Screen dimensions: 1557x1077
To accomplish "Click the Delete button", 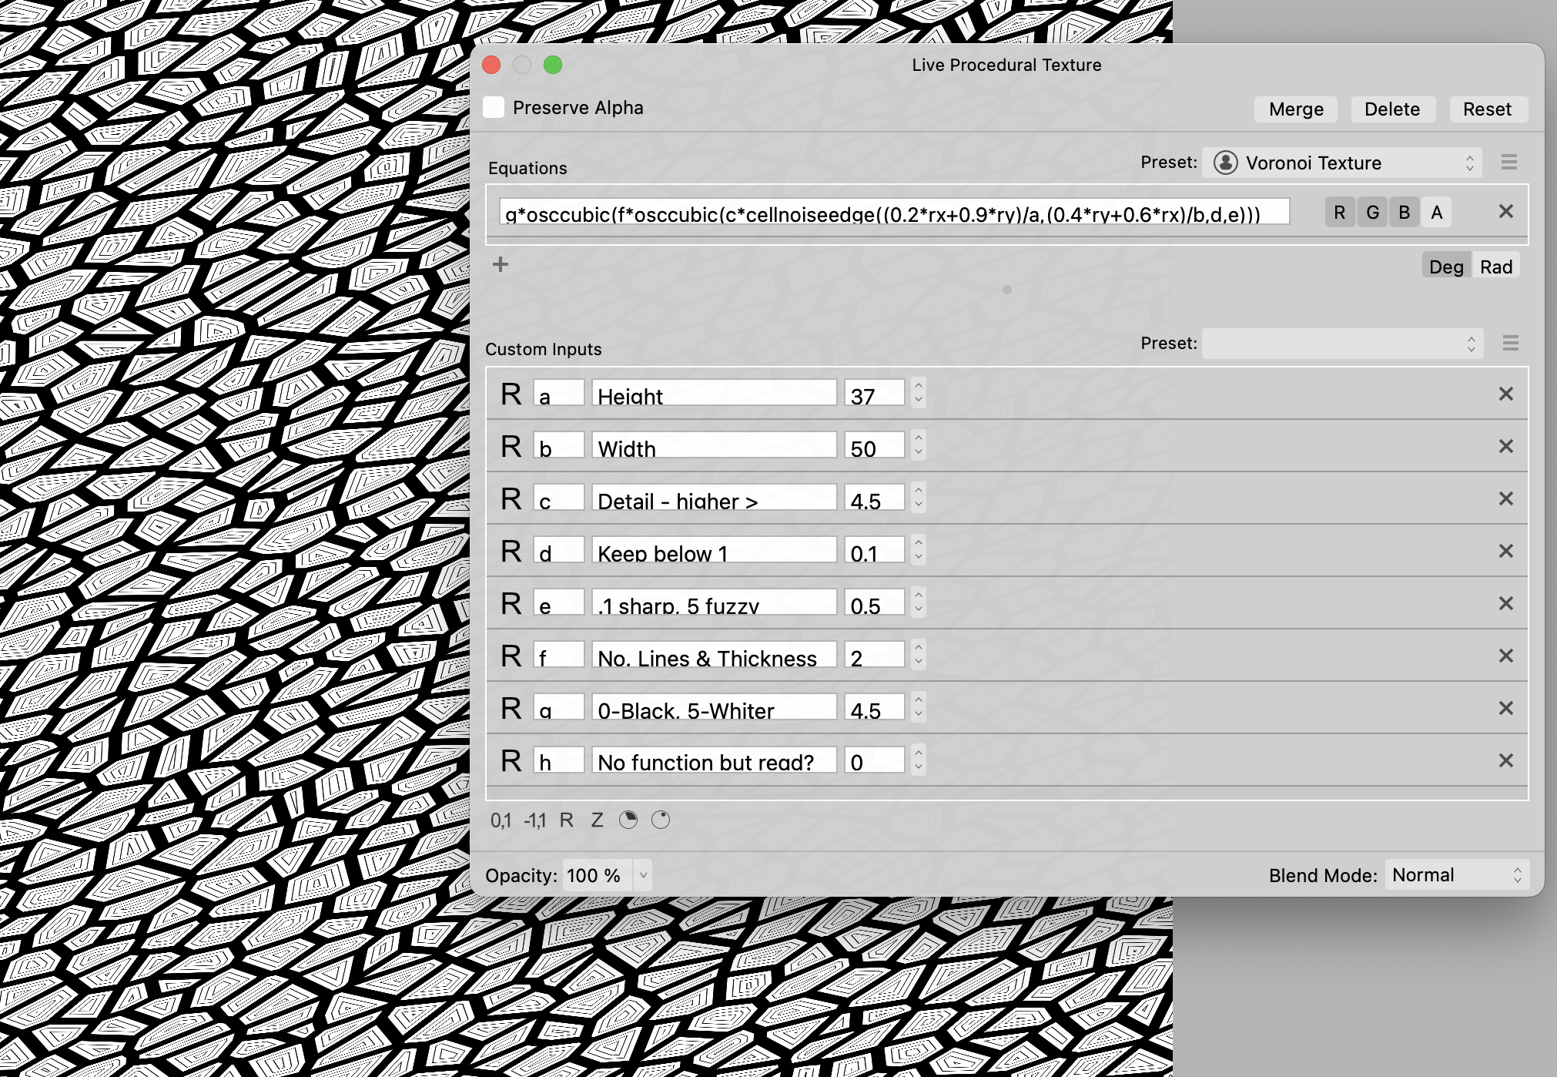I will coord(1392,109).
